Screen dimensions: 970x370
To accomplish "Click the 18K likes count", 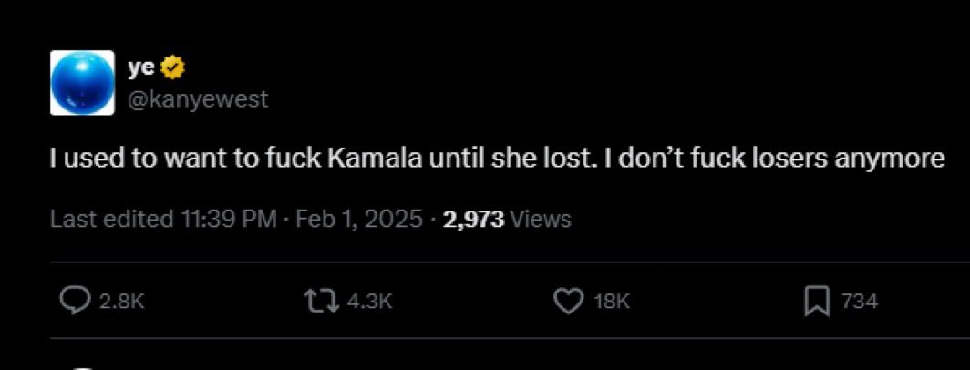I will [611, 303].
